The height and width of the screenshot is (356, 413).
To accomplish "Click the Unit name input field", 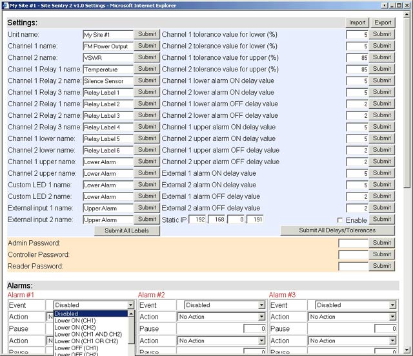I will tap(108, 35).
